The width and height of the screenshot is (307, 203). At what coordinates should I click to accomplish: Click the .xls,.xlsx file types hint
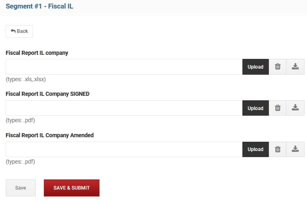pos(26,79)
